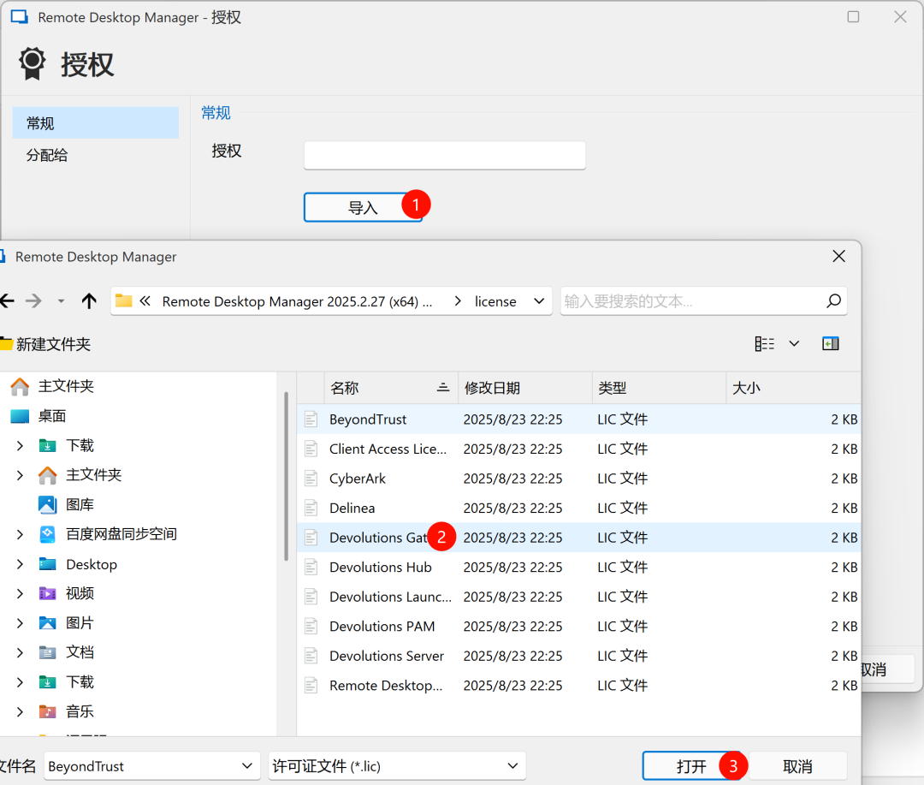This screenshot has height=785, width=924.
Task: Click the 视频 folder icon
Action: point(47,593)
